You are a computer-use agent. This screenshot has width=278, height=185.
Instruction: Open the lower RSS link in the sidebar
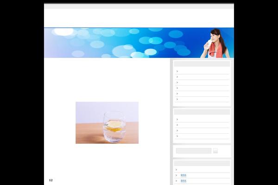coord(183,181)
